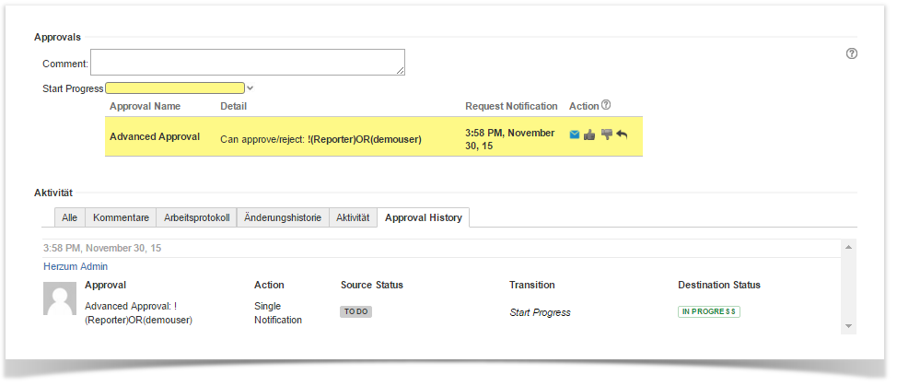
Task: Click the user avatar in approval history
Action: [60, 298]
